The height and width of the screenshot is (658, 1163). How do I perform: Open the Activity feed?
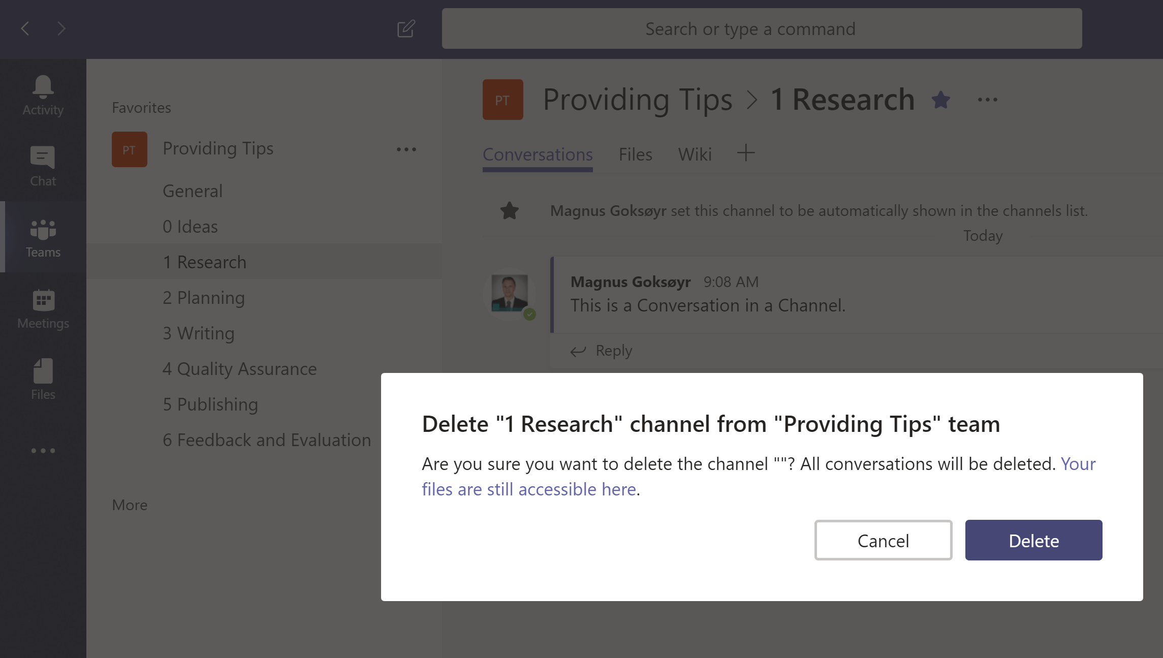tap(43, 95)
